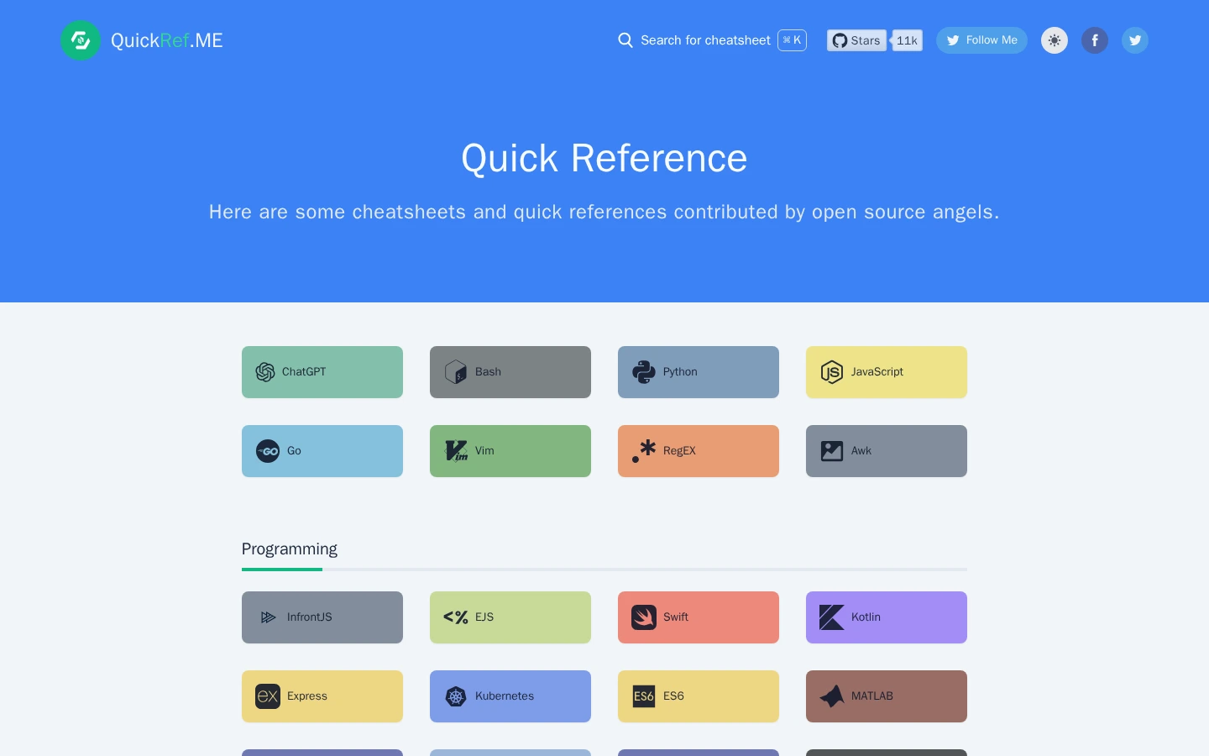
Task: Click the Bash card label
Action: pyautogui.click(x=488, y=372)
